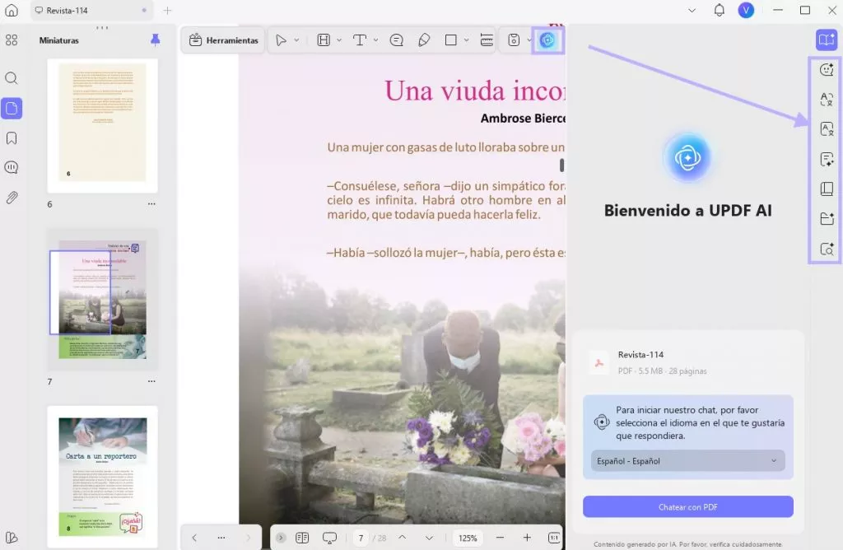Open the AI PDF translation icon
The image size is (843, 550).
(827, 129)
